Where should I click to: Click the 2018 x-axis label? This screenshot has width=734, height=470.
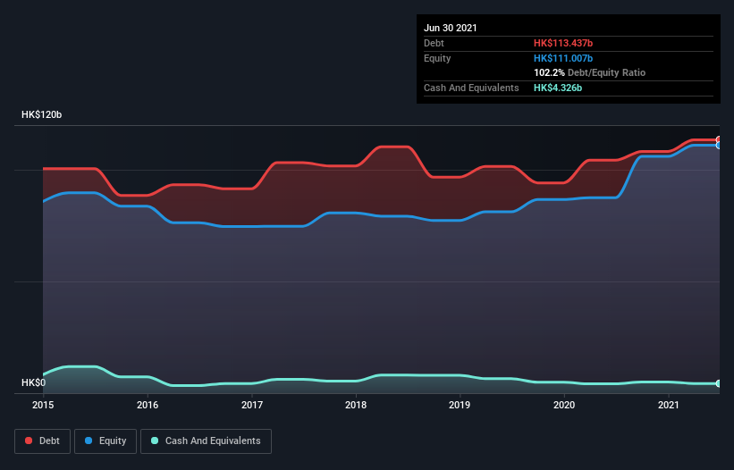click(356, 405)
